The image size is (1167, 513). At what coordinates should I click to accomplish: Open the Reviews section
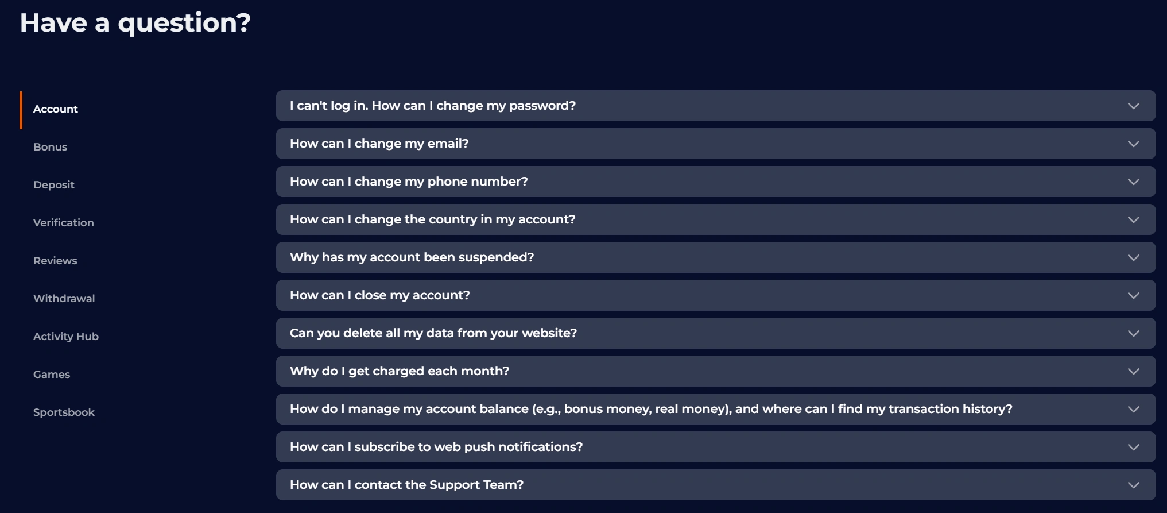coord(55,260)
